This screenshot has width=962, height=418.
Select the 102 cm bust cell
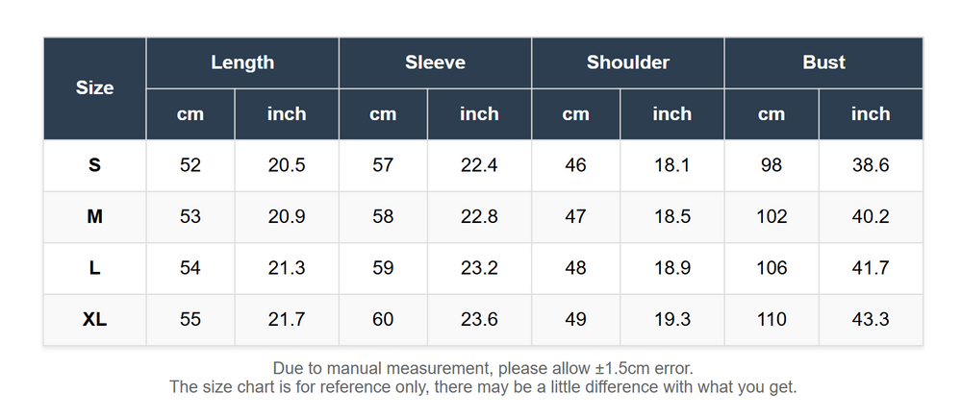[772, 217]
